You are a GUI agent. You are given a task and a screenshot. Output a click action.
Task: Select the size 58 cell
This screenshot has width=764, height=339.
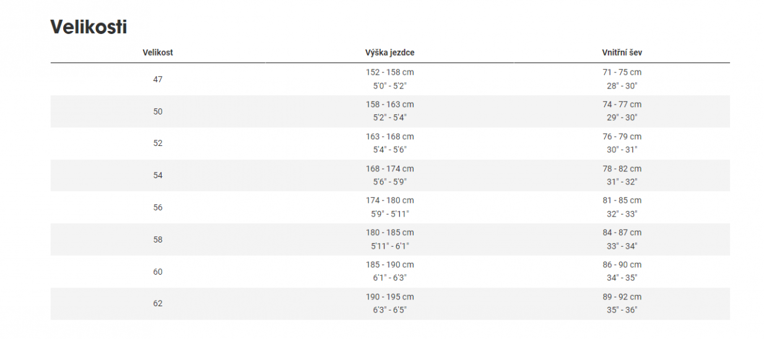point(158,239)
